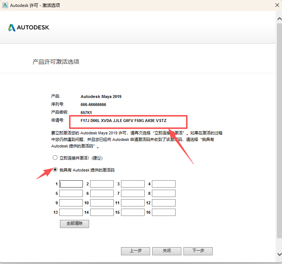Click the request code 'F17J D06L XVDA...' text

point(124,121)
